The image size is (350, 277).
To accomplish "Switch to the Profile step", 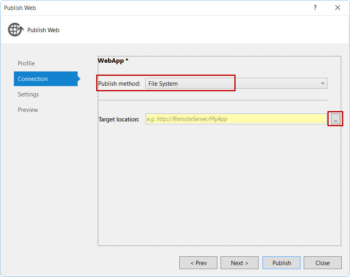I will [27, 63].
